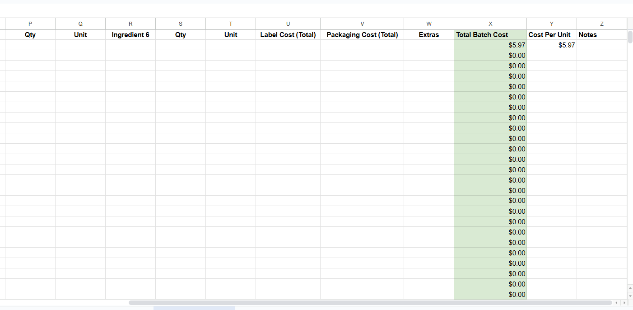Select the $5.97 Total Batch Cost cell
Image resolution: width=633 pixels, height=310 pixels.
pos(490,45)
